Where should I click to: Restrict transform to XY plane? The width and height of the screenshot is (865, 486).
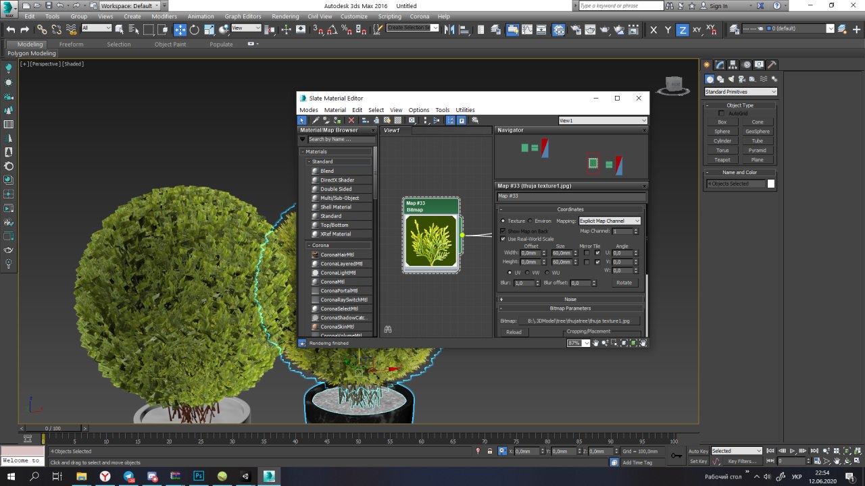point(697,30)
